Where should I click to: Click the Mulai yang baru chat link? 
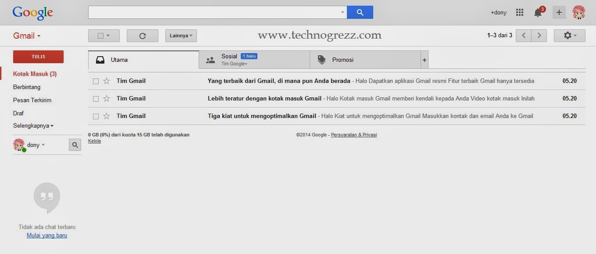click(x=47, y=236)
